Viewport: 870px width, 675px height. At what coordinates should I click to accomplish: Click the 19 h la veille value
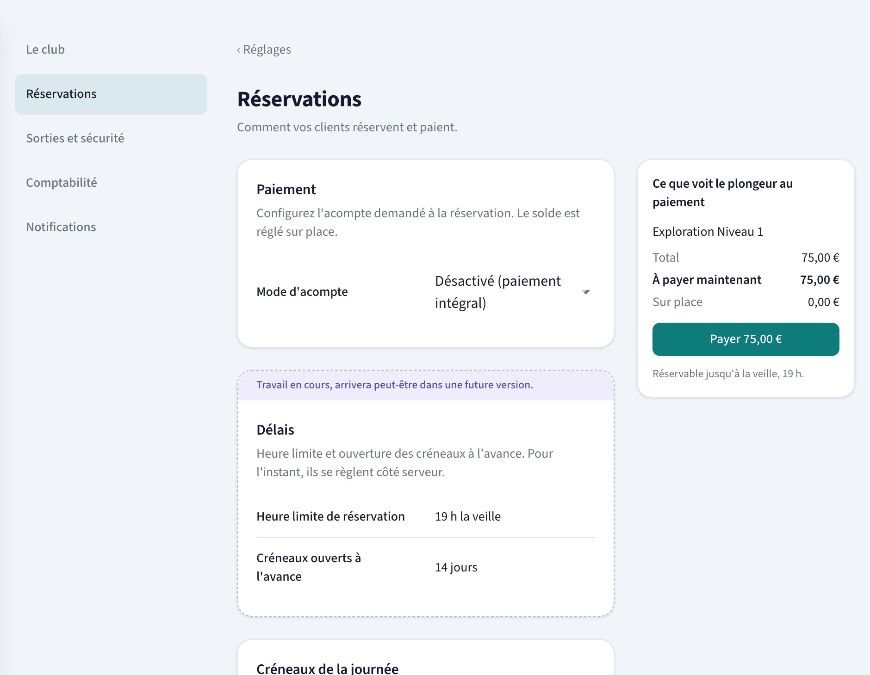(x=468, y=516)
